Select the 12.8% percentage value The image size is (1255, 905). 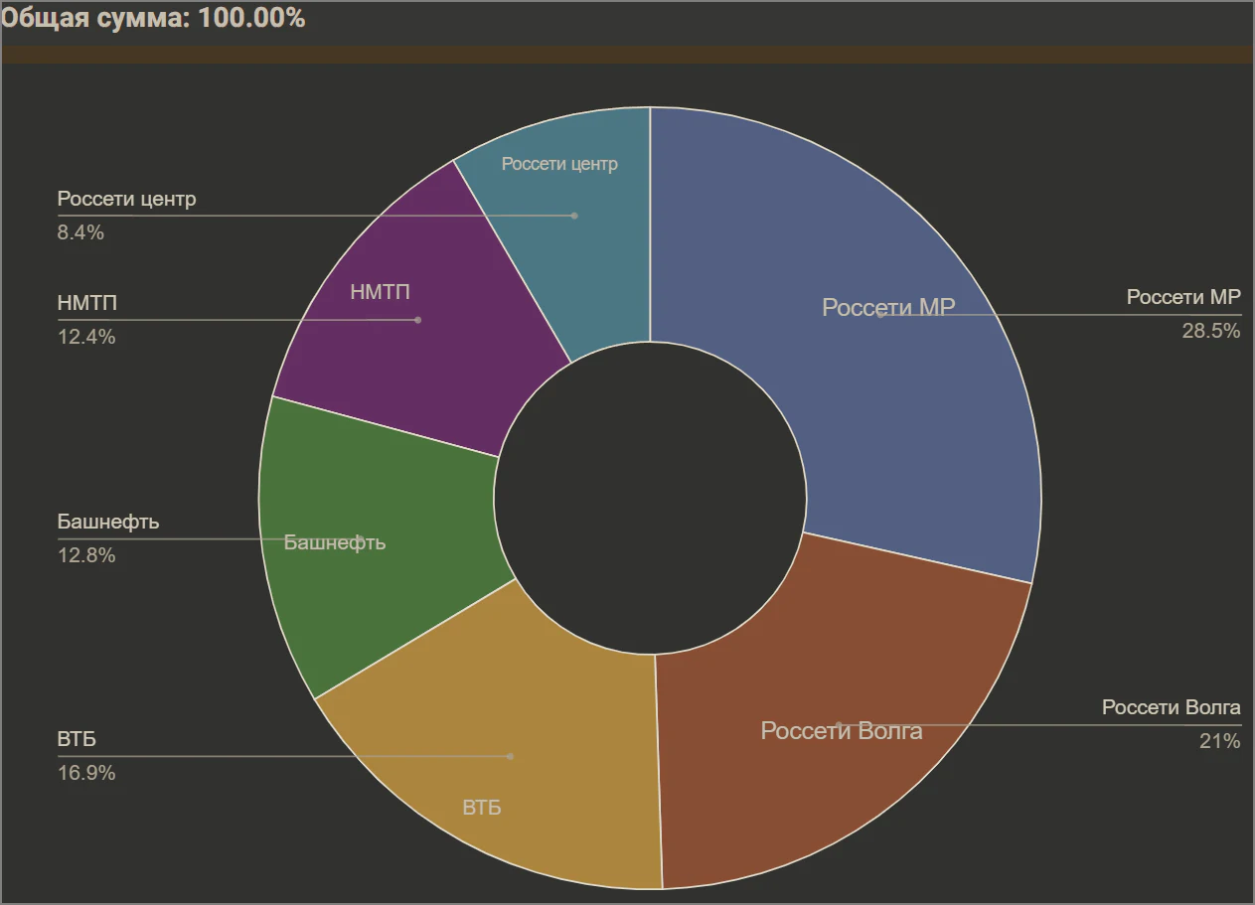[86, 555]
